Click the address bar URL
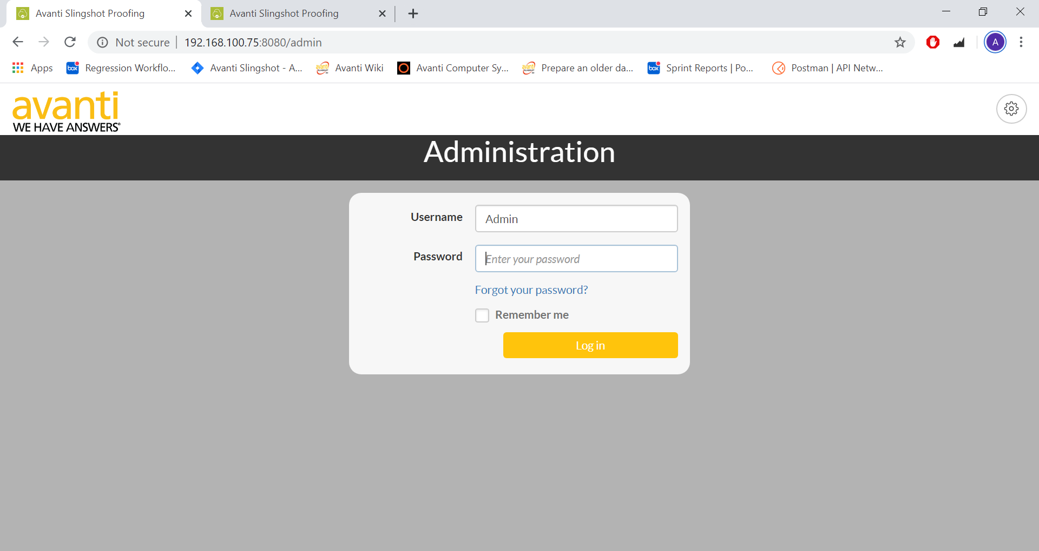The height and width of the screenshot is (551, 1039). click(x=253, y=42)
